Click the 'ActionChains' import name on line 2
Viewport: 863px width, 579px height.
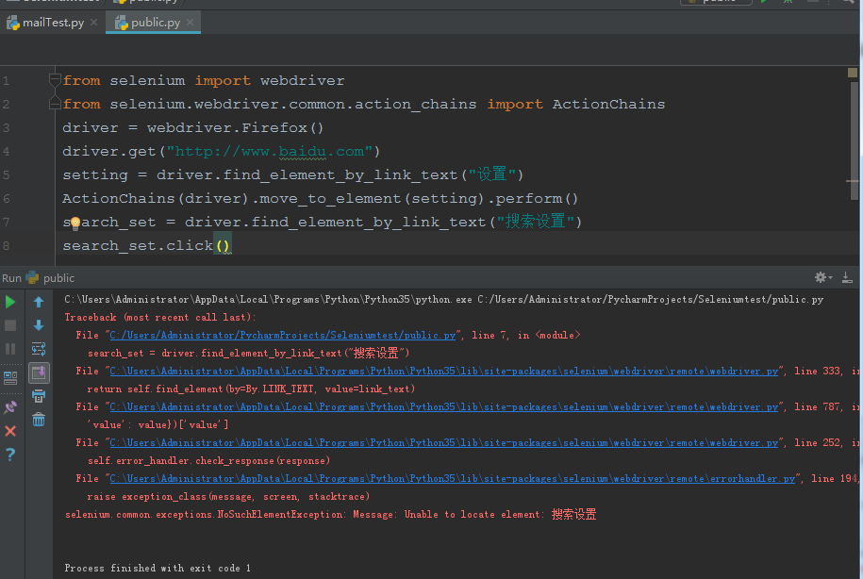(608, 104)
